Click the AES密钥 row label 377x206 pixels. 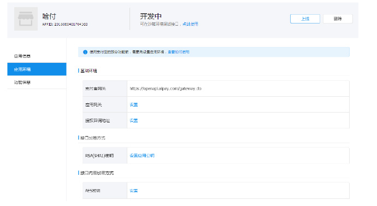click(x=92, y=191)
